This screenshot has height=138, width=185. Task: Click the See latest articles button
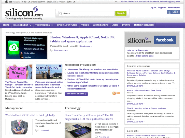(76, 94)
